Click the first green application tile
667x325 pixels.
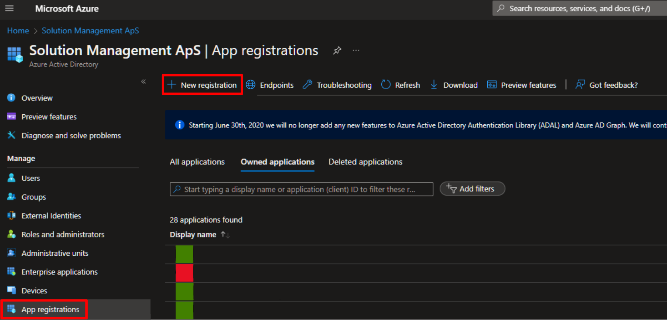coord(184,254)
